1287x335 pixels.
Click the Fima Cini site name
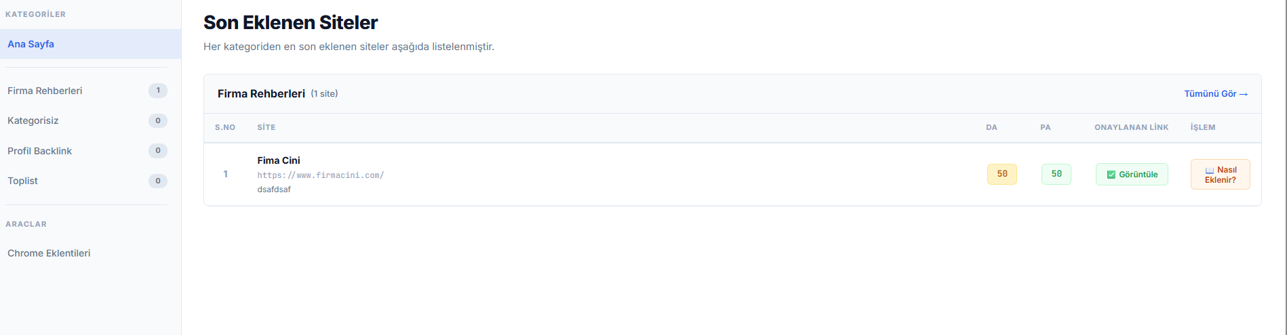coord(279,160)
